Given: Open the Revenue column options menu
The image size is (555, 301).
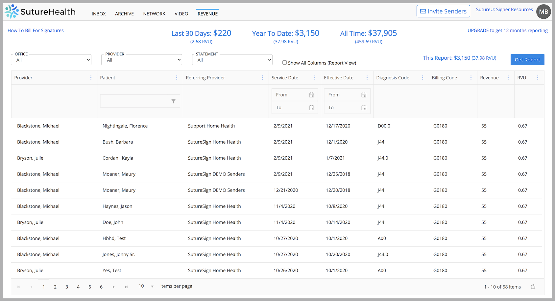Looking at the screenshot, I should pyautogui.click(x=508, y=77).
